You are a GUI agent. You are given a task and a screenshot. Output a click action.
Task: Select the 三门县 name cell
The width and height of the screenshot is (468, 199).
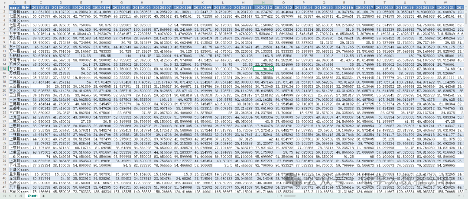15,113
